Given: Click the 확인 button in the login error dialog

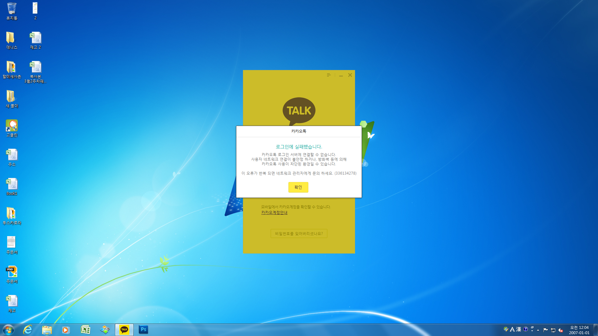Looking at the screenshot, I should coord(298,187).
